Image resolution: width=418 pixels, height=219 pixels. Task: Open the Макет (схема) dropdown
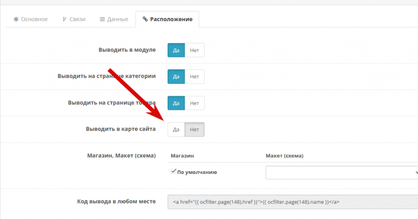342,172
